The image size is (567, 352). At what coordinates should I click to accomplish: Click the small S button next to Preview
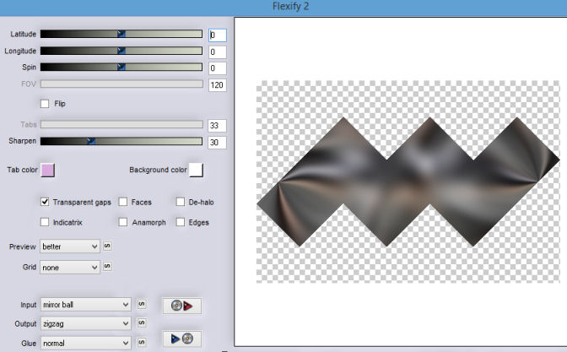107,246
